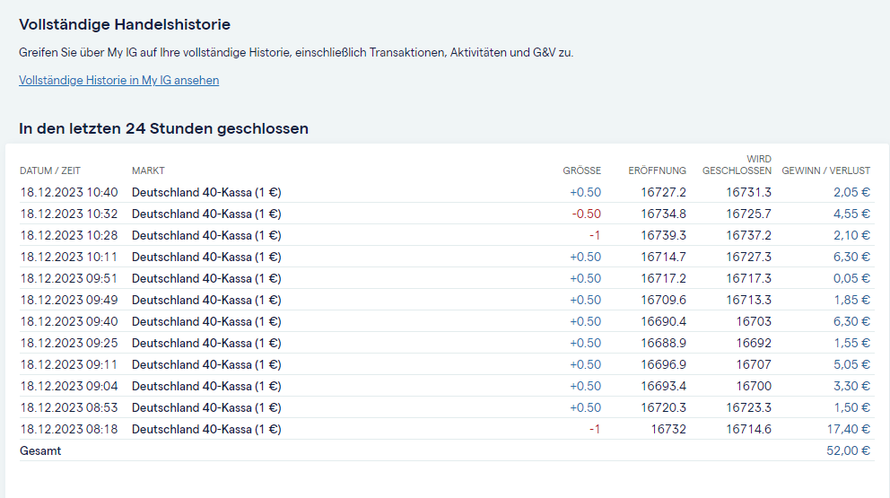The width and height of the screenshot is (890, 498).
Task: Click the opening price 16696.9
Action: [663, 364]
